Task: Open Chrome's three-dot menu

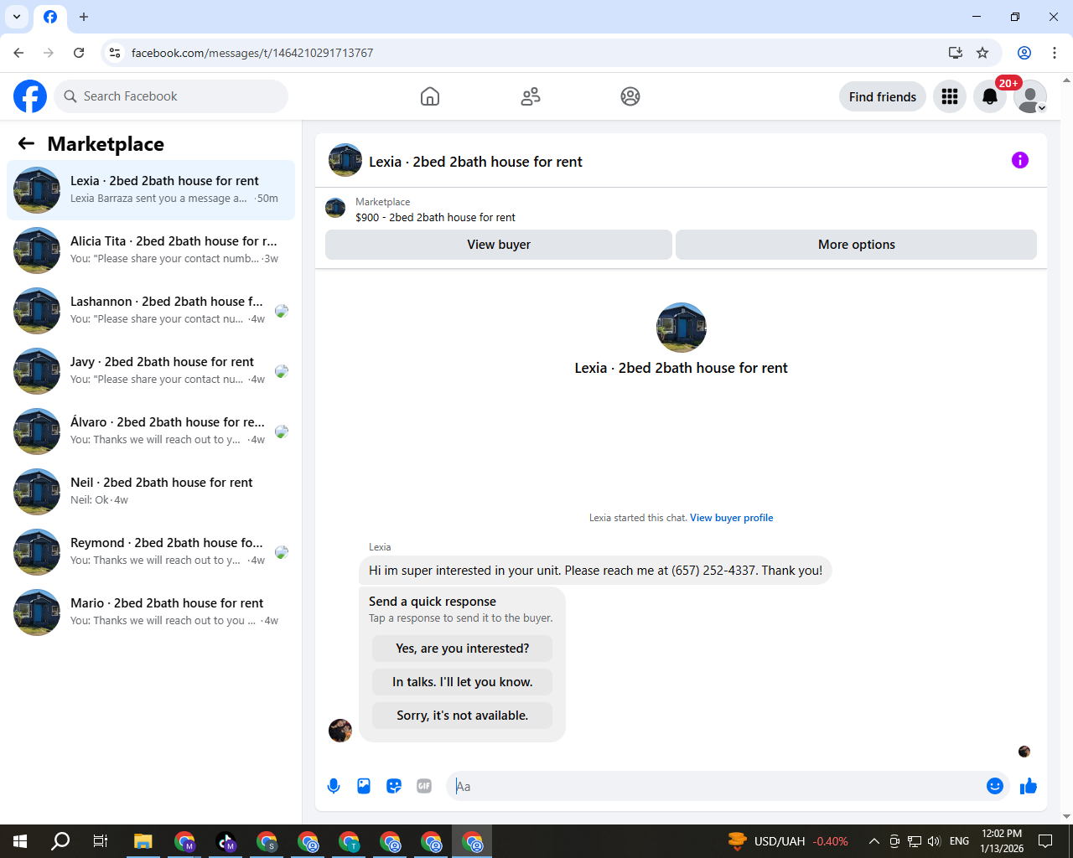Action: click(1055, 53)
